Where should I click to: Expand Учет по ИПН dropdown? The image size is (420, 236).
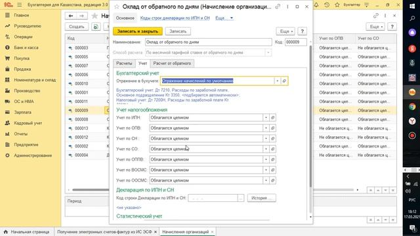[x=266, y=117]
